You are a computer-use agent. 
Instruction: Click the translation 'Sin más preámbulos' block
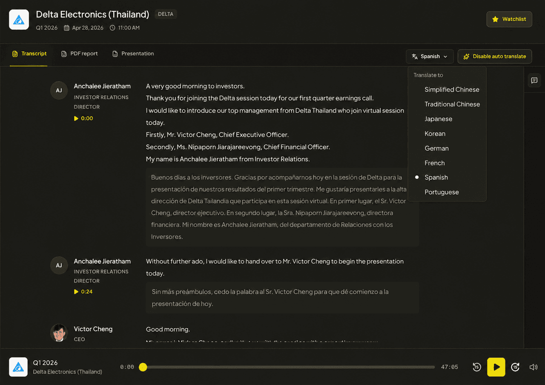[x=282, y=298]
